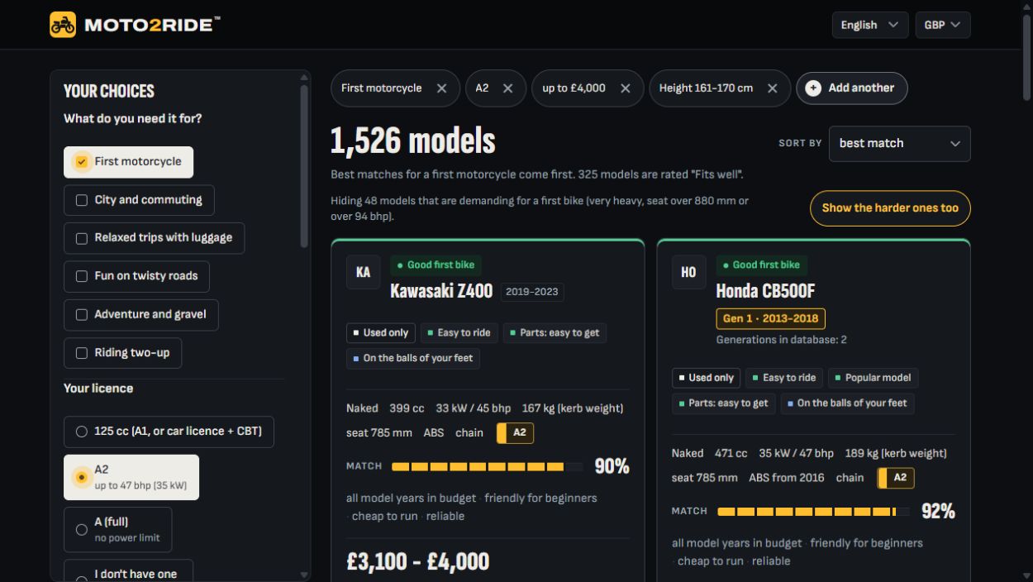This screenshot has height=582, width=1033.
Task: Click On the balls of your feet on Kawasaki
Action: click(x=413, y=359)
